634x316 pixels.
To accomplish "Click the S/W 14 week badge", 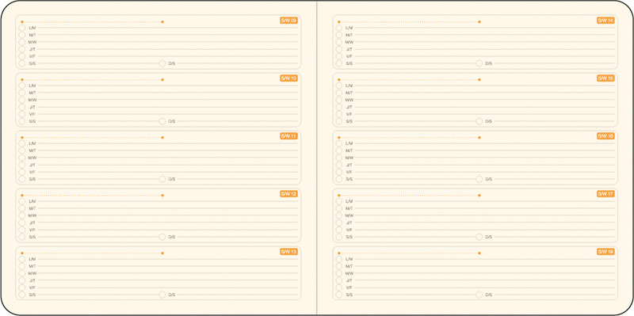I will pos(605,21).
